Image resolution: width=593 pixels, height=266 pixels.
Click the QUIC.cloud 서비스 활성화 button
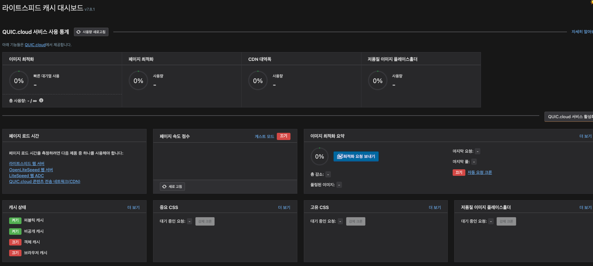coord(569,117)
